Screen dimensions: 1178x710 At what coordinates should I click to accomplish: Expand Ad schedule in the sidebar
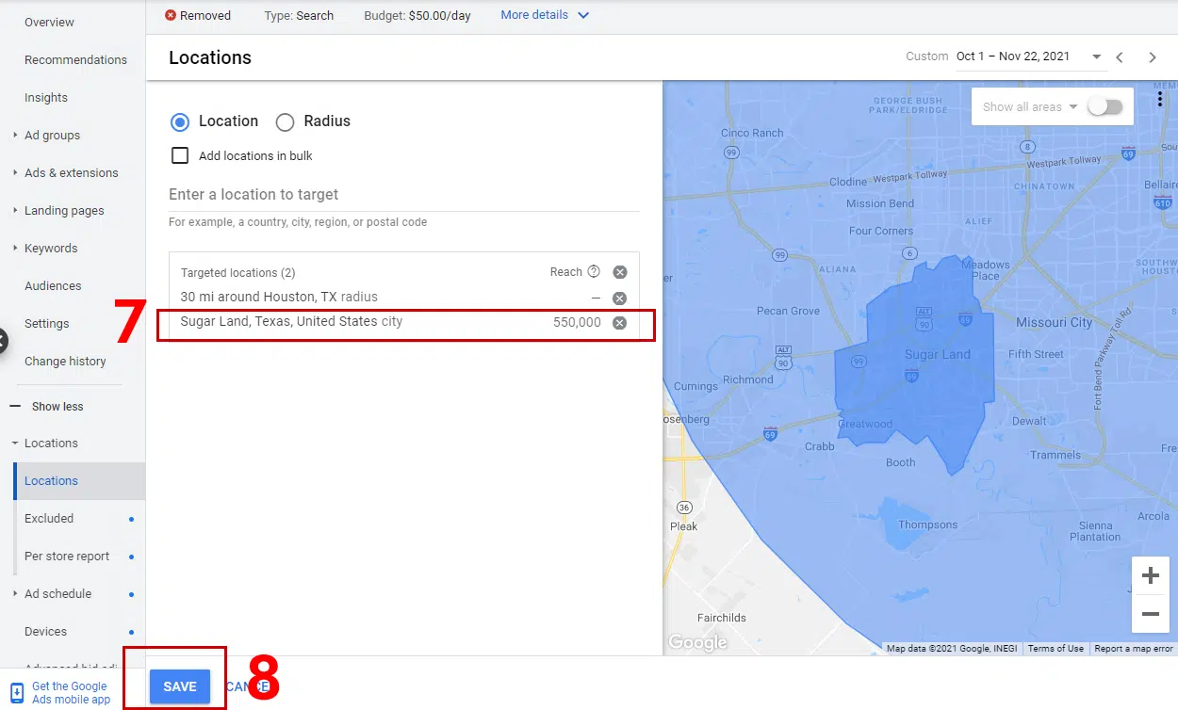(x=15, y=593)
